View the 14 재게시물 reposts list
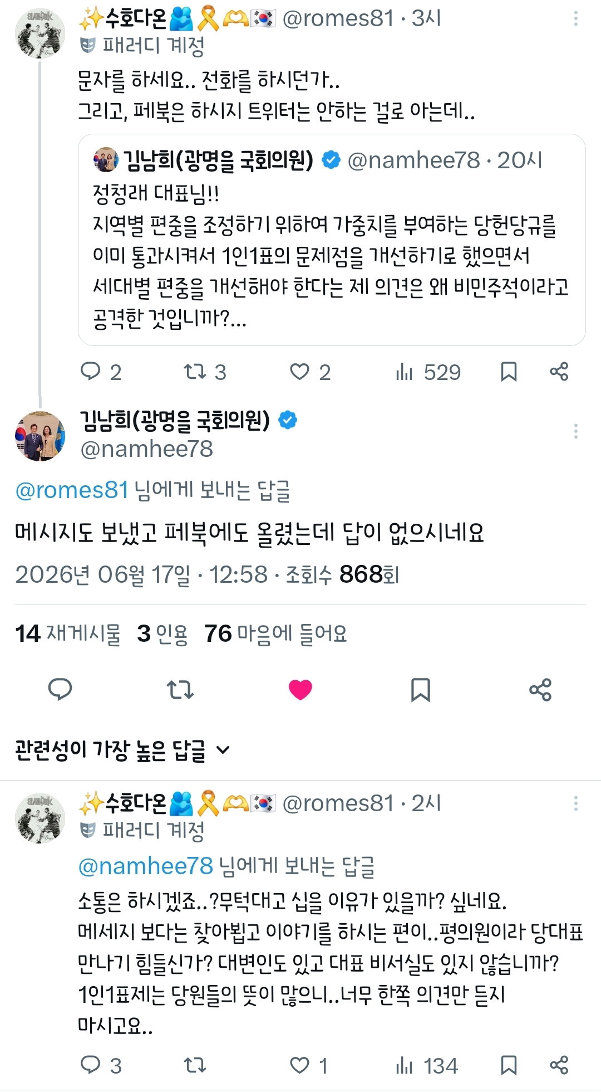 click(x=68, y=633)
